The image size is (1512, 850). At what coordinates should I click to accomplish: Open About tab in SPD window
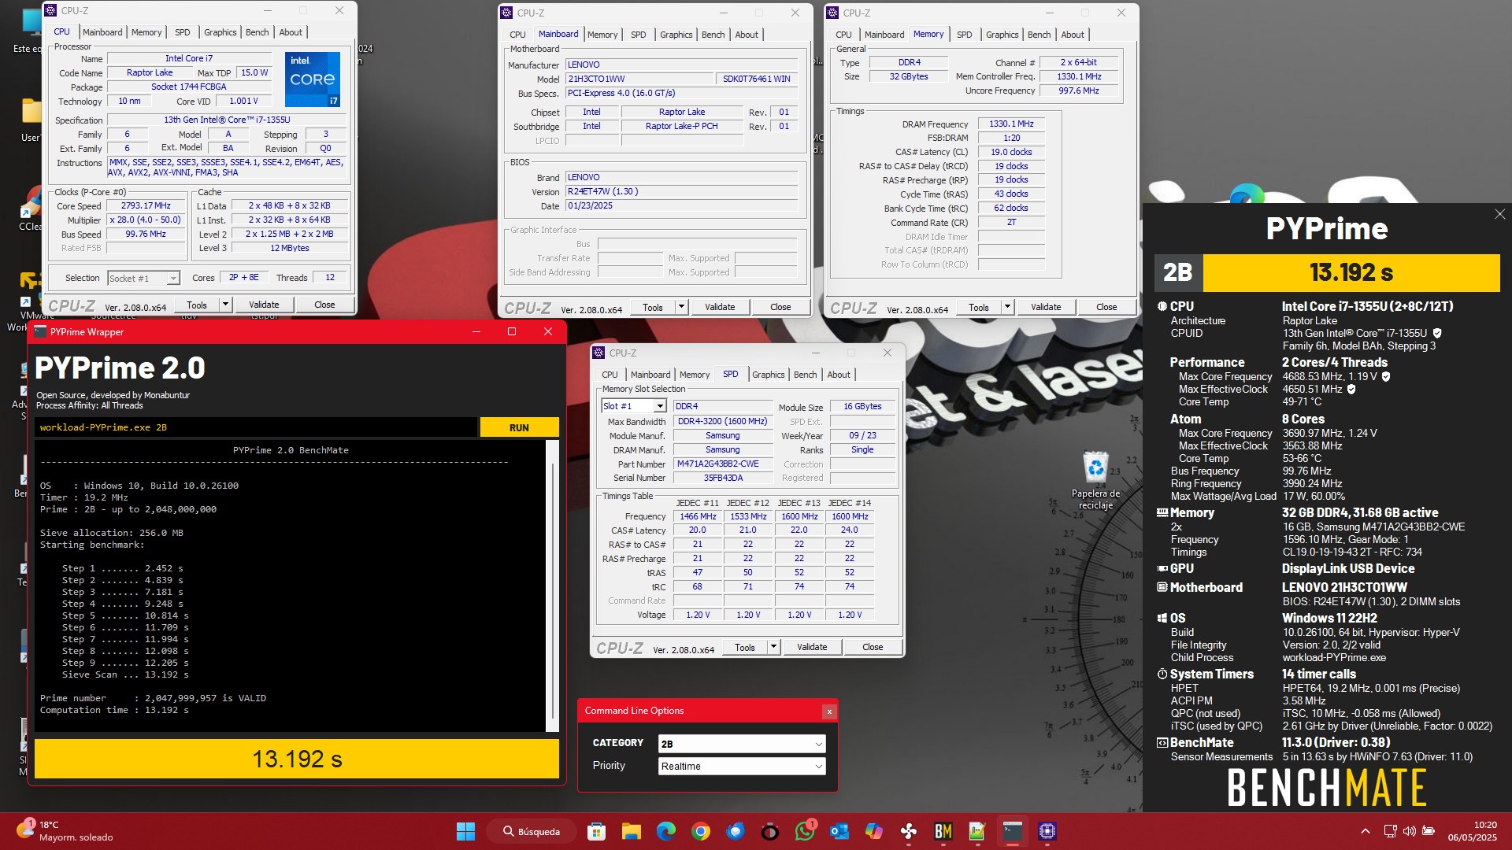(838, 375)
